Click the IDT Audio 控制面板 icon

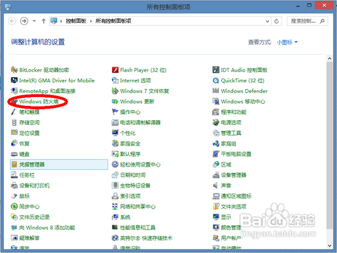pos(216,70)
